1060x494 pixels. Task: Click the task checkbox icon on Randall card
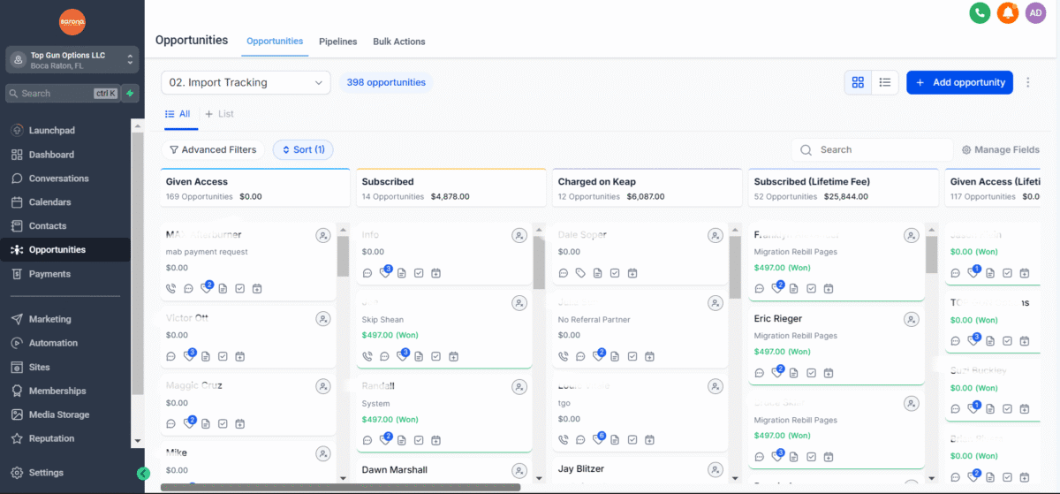[419, 440]
